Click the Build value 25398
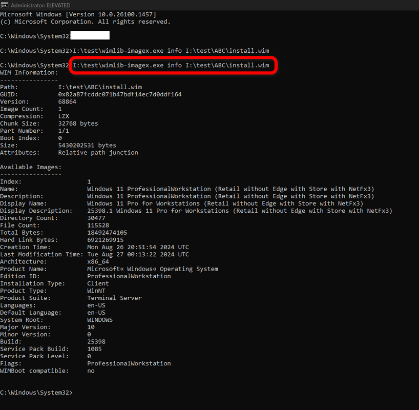Image resolution: width=419 pixels, height=410 pixels. pyautogui.click(x=96, y=341)
